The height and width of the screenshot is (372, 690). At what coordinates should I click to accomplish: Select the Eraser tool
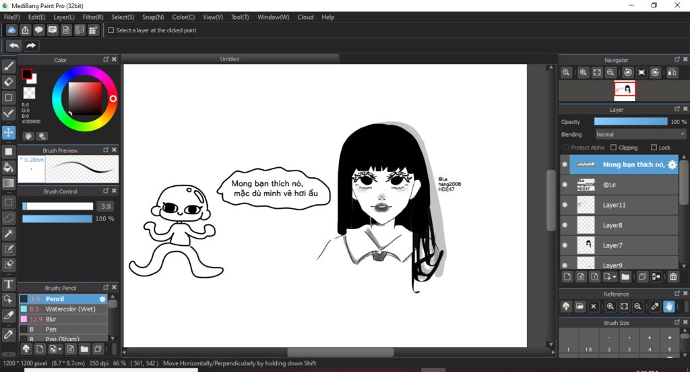pyautogui.click(x=8, y=82)
